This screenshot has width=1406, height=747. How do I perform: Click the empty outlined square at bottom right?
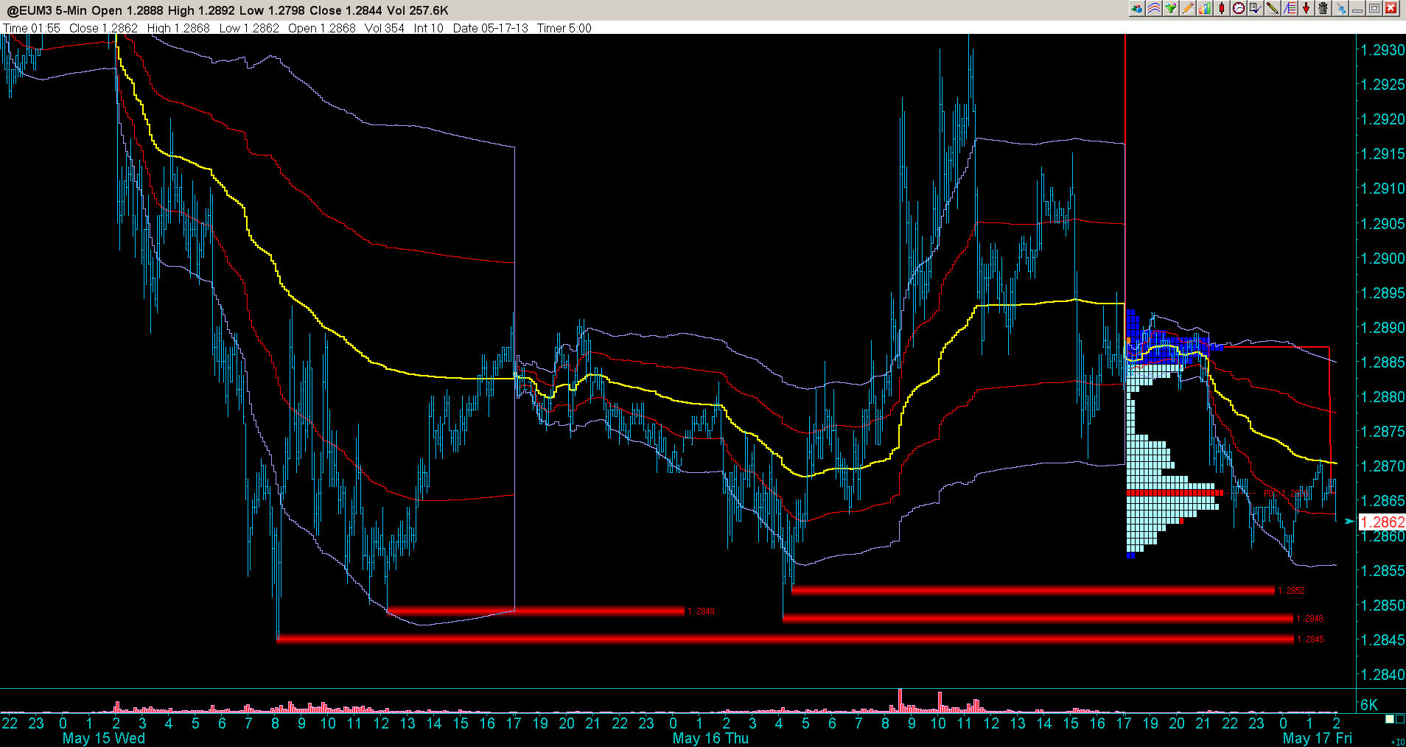(x=1400, y=719)
